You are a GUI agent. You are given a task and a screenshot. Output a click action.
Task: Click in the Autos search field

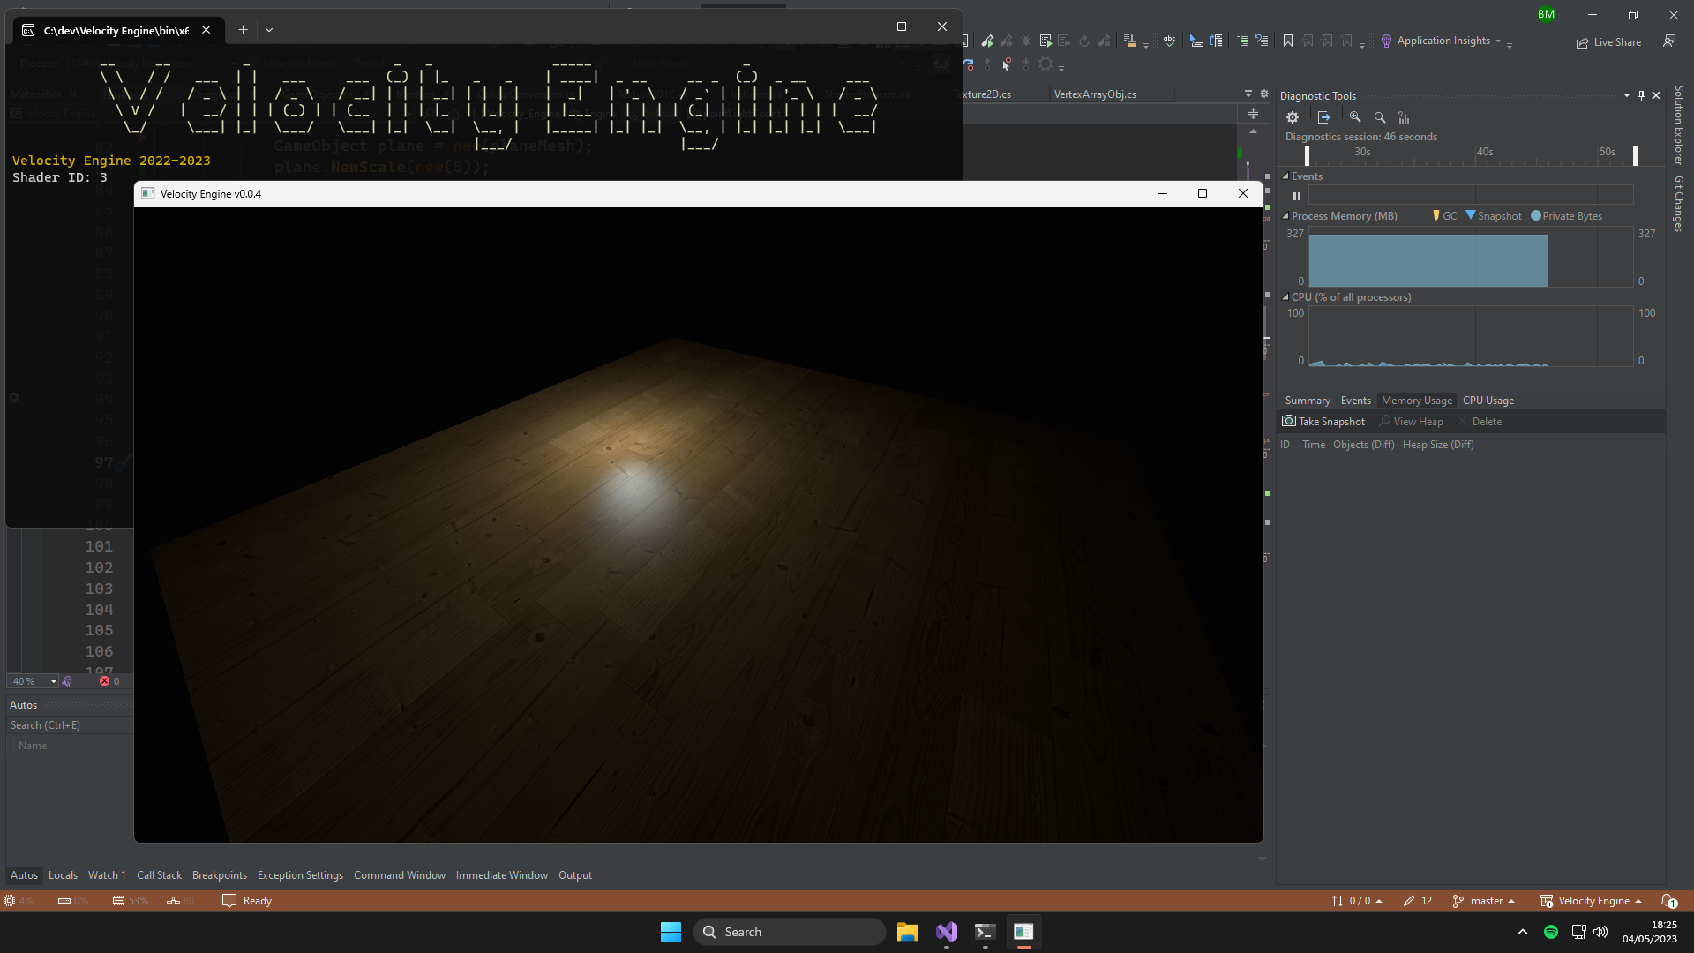[70, 725]
